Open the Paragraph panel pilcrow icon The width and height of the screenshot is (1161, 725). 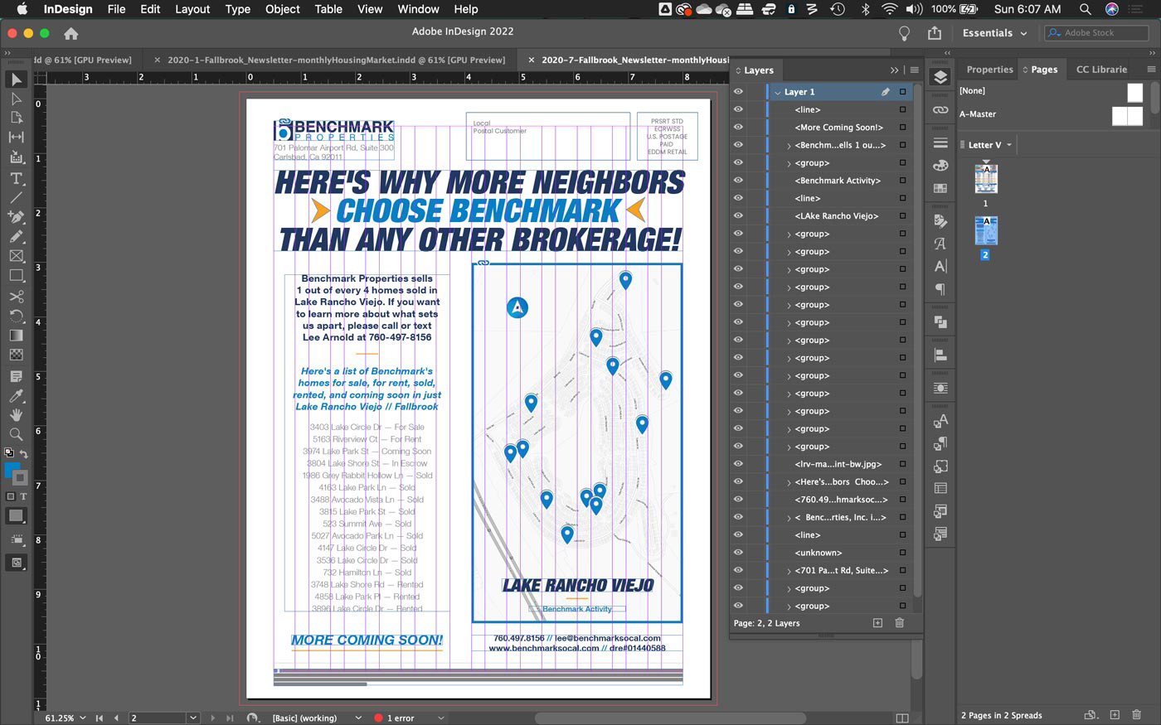click(940, 289)
